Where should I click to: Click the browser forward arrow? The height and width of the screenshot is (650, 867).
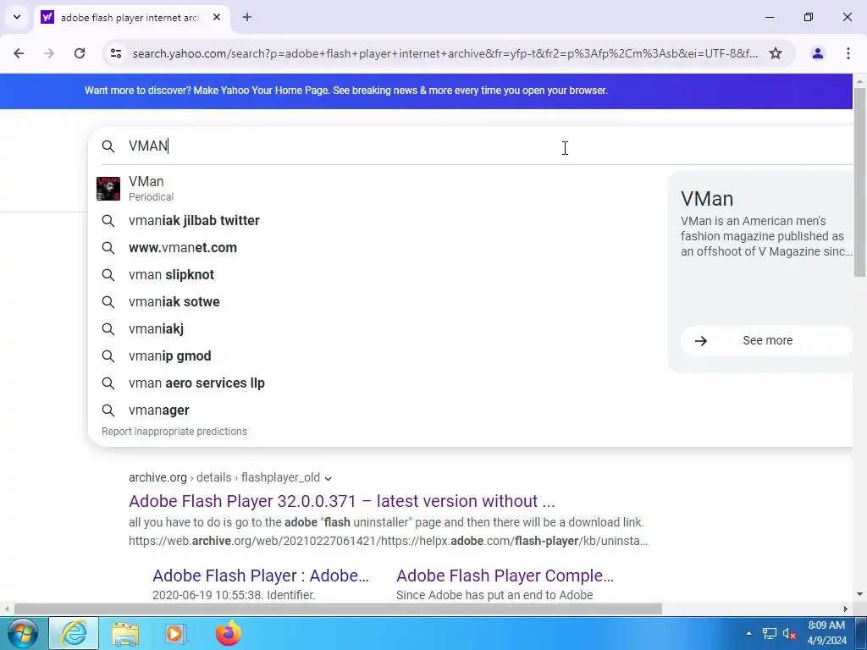pos(49,53)
